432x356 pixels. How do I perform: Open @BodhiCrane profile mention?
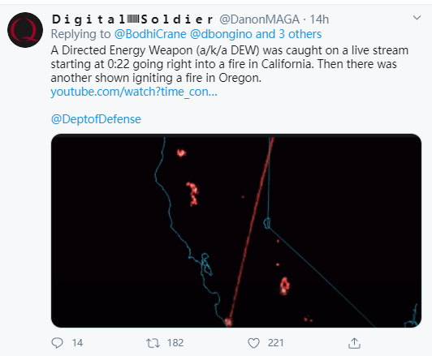[150, 34]
